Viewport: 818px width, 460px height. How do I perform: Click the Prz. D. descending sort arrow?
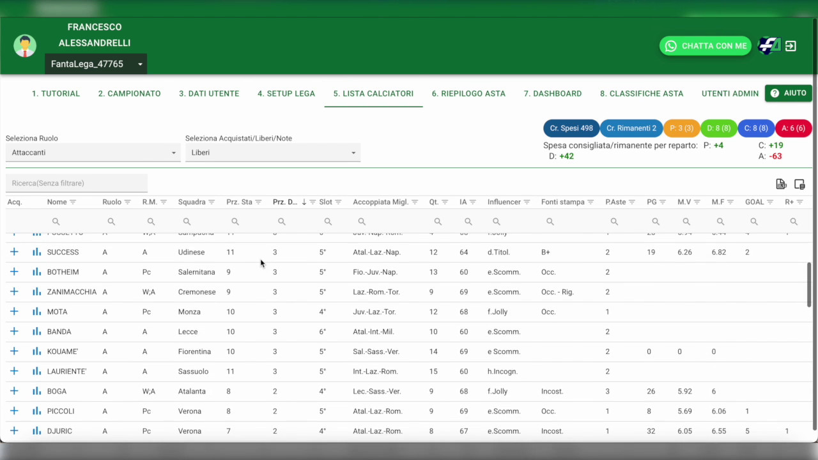tap(304, 202)
